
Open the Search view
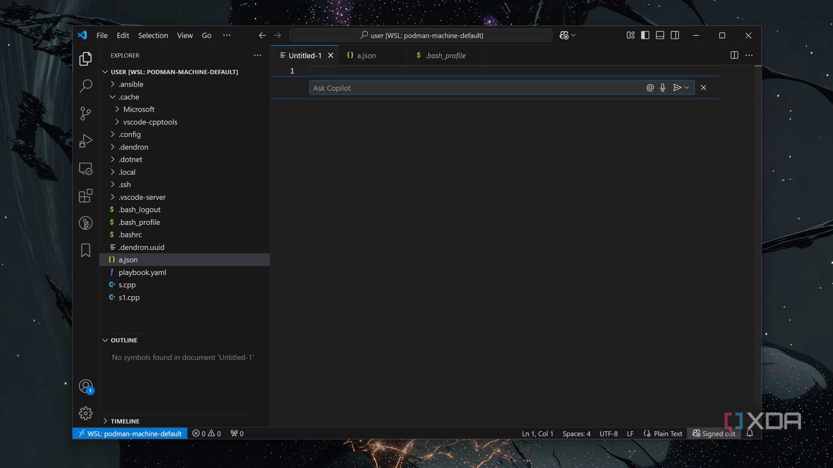pos(85,86)
